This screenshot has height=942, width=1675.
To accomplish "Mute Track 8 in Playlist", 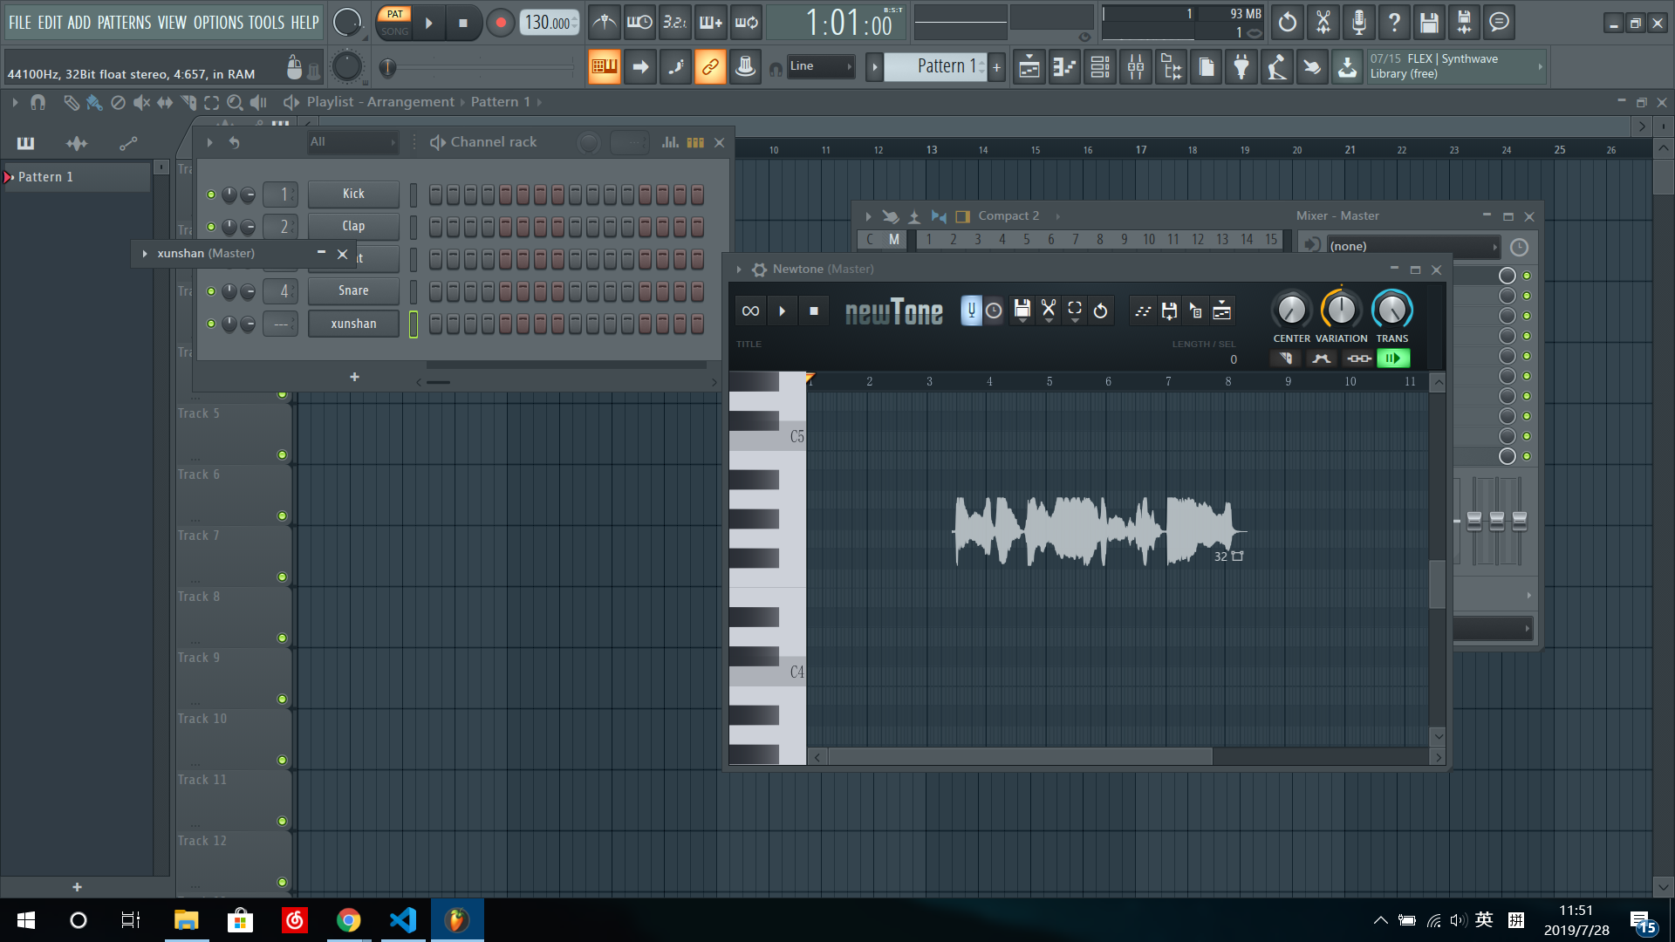I will click(x=282, y=638).
